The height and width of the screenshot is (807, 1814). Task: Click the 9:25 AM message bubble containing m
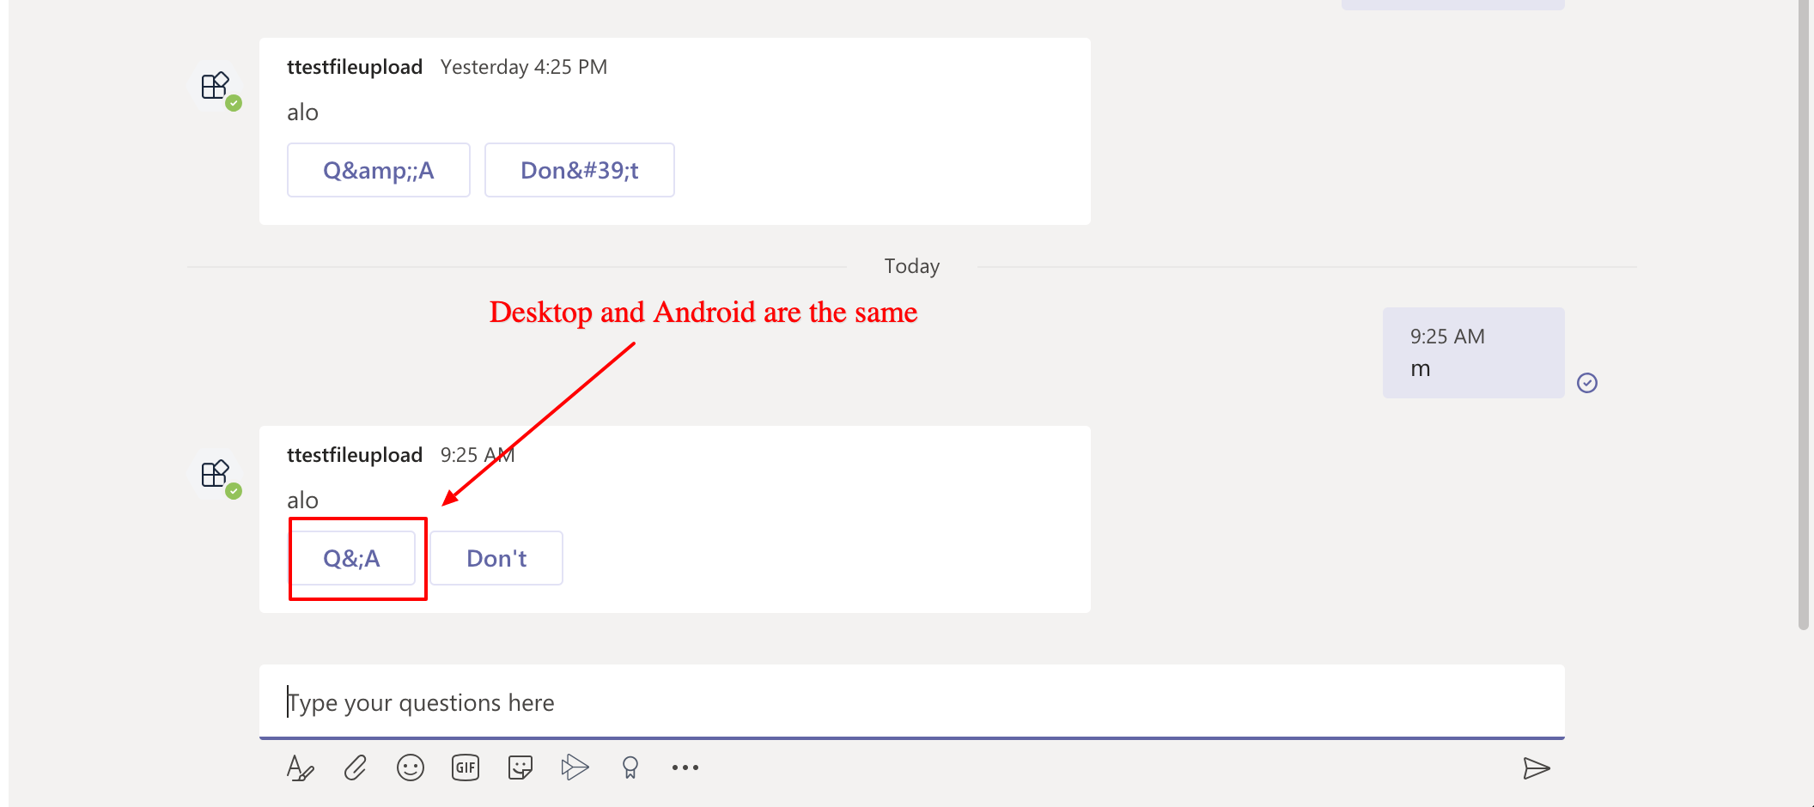pos(1472,352)
